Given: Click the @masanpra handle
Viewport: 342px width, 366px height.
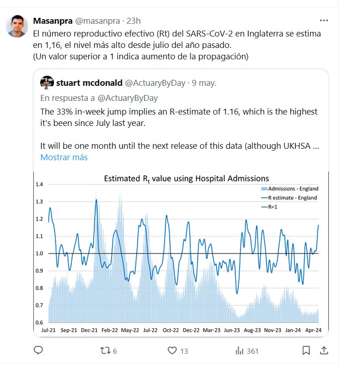Looking at the screenshot, I should point(97,21).
